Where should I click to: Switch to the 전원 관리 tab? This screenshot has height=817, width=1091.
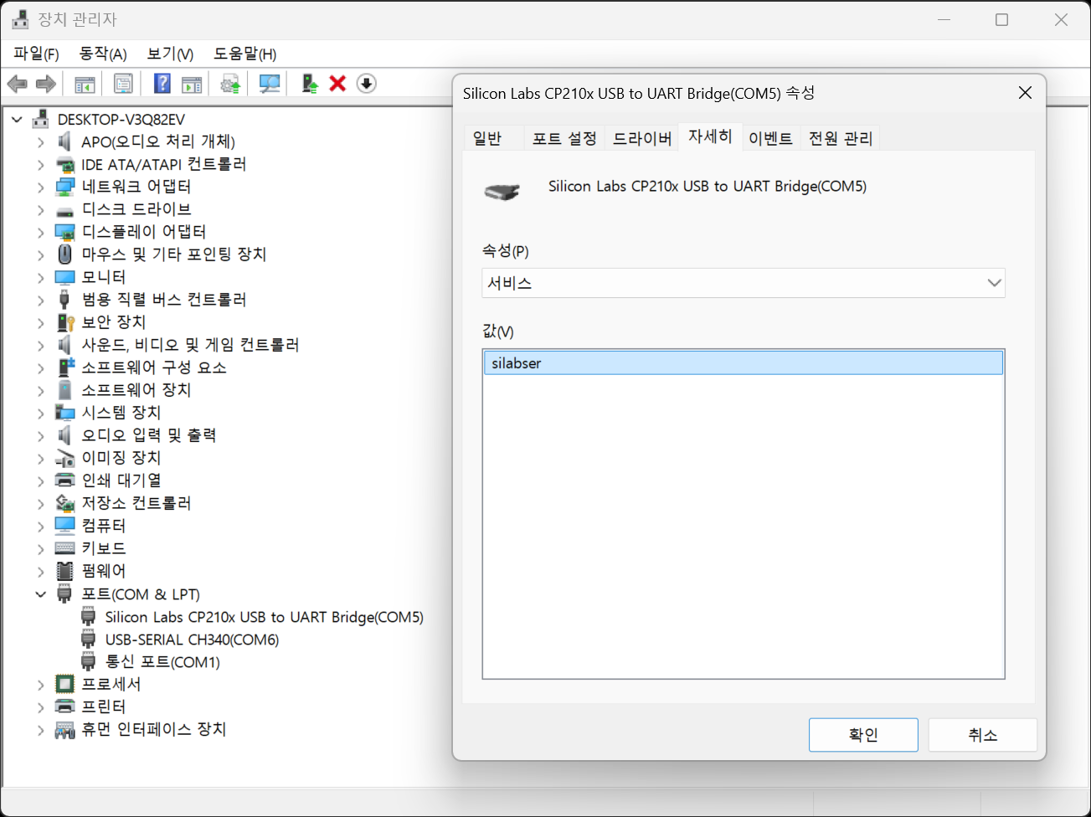point(841,138)
